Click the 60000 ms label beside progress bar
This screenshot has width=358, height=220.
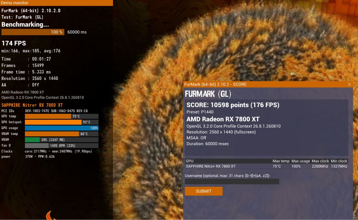point(77,32)
